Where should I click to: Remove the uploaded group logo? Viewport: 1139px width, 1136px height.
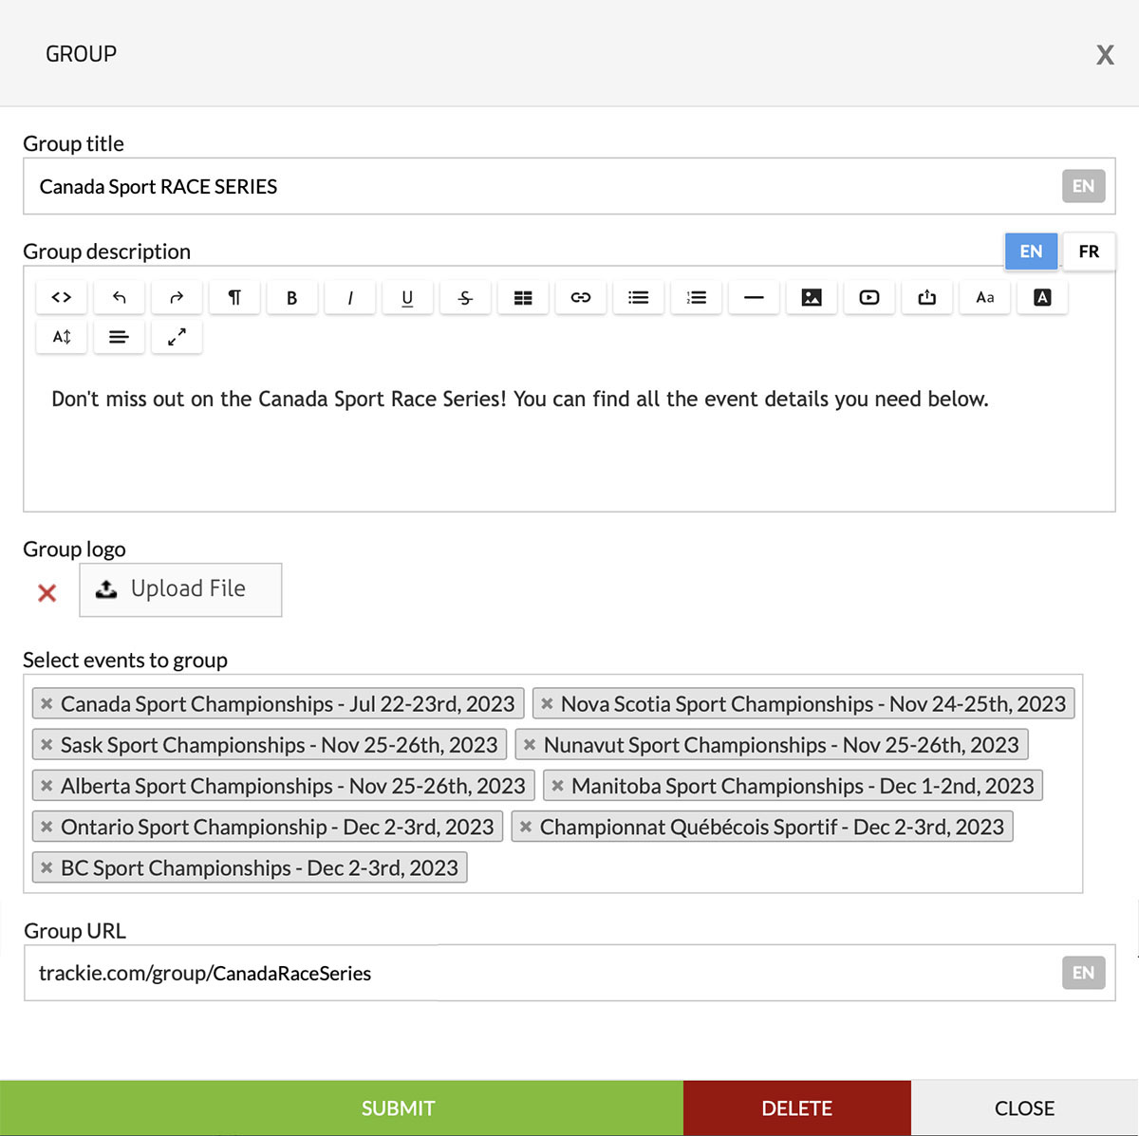47,593
